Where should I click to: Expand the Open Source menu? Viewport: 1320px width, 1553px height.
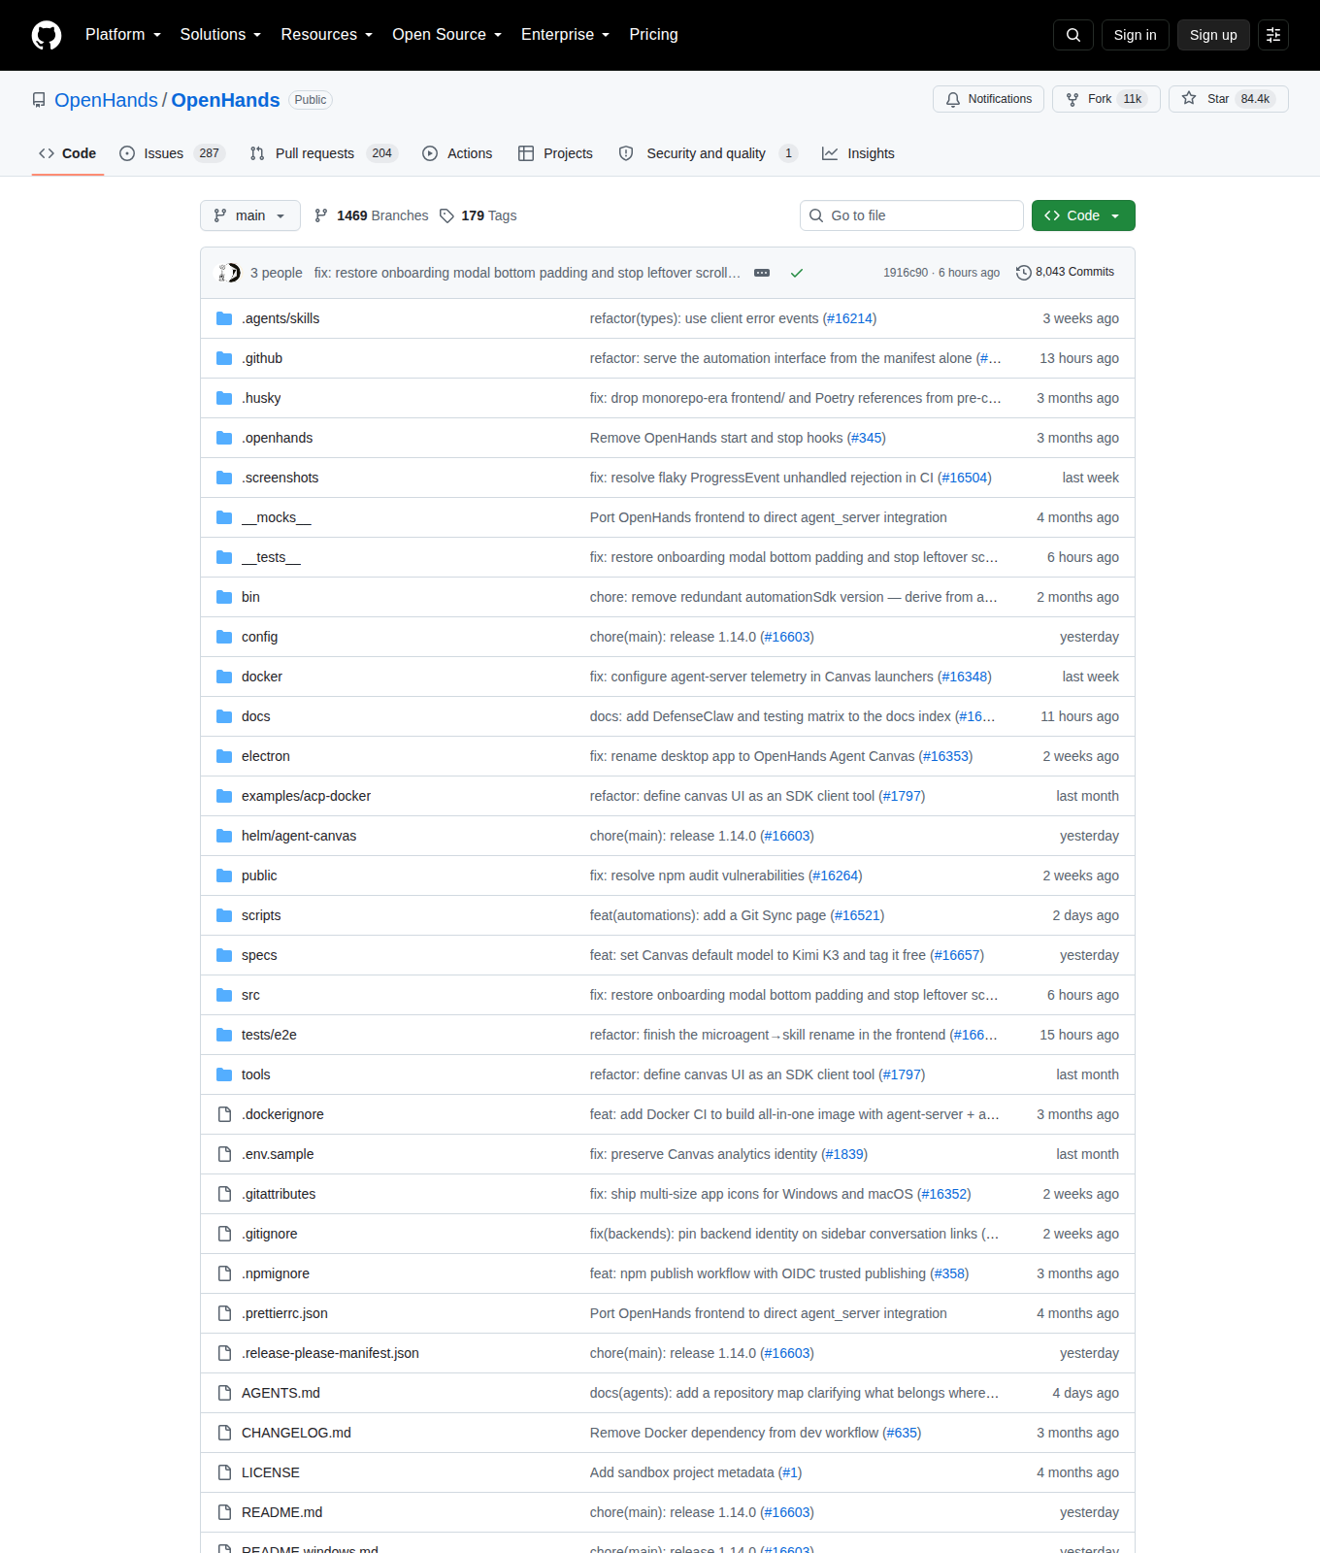coord(447,35)
